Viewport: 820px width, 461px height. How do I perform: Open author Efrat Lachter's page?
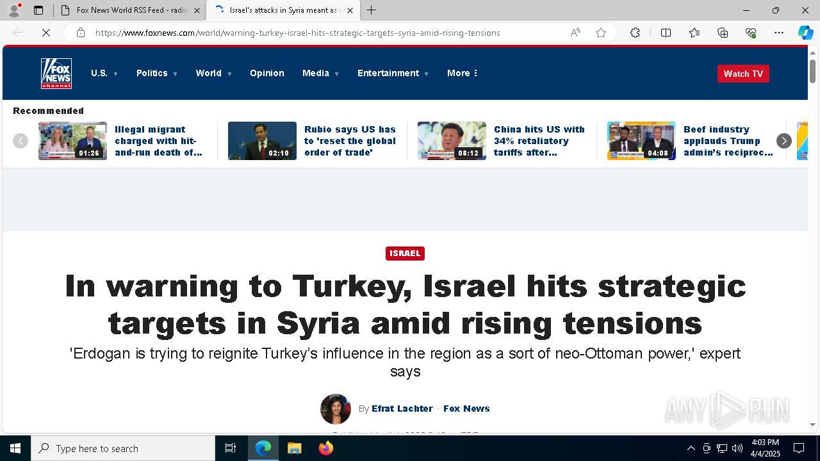402,408
